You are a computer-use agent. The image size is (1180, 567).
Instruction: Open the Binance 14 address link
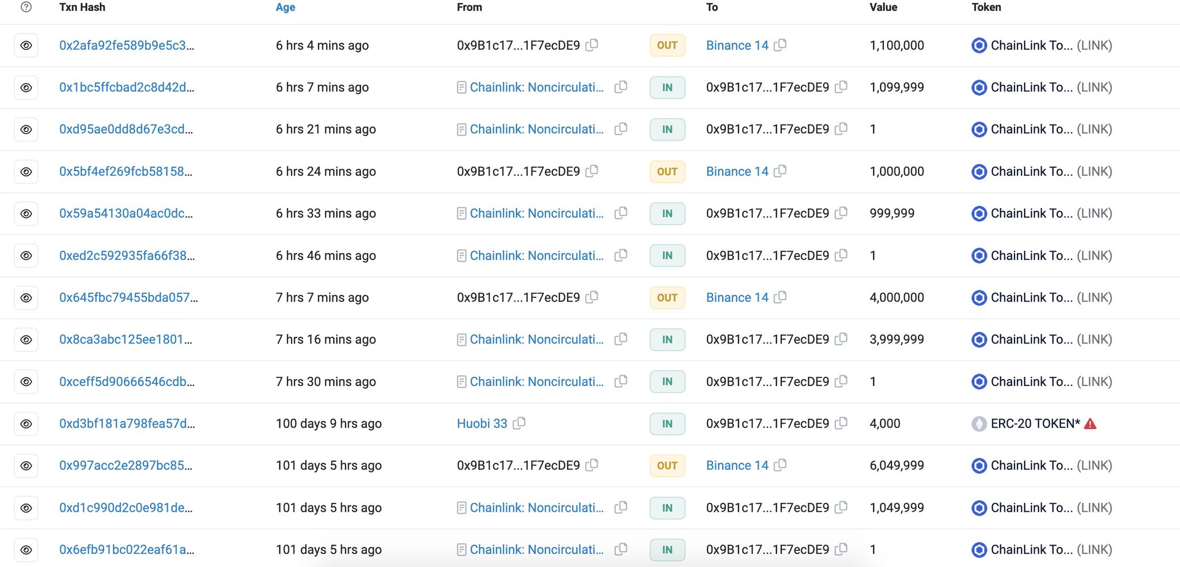click(737, 45)
